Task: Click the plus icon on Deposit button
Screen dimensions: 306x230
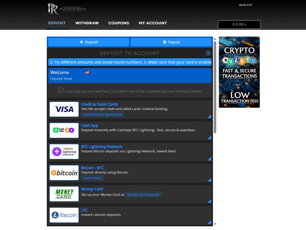Action: pos(81,42)
